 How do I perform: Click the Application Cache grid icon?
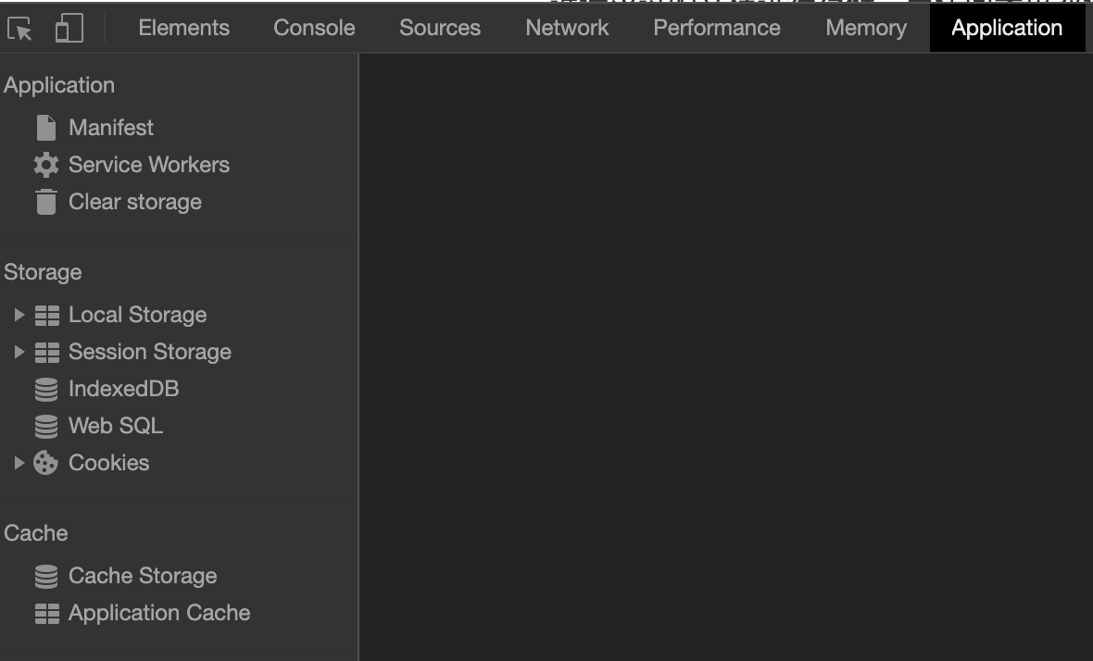pyautogui.click(x=46, y=613)
